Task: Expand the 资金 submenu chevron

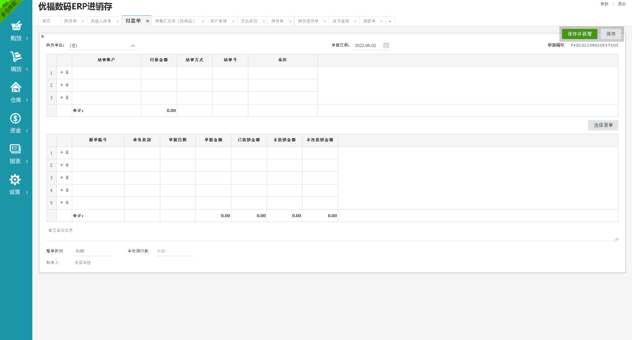Action: coord(27,131)
